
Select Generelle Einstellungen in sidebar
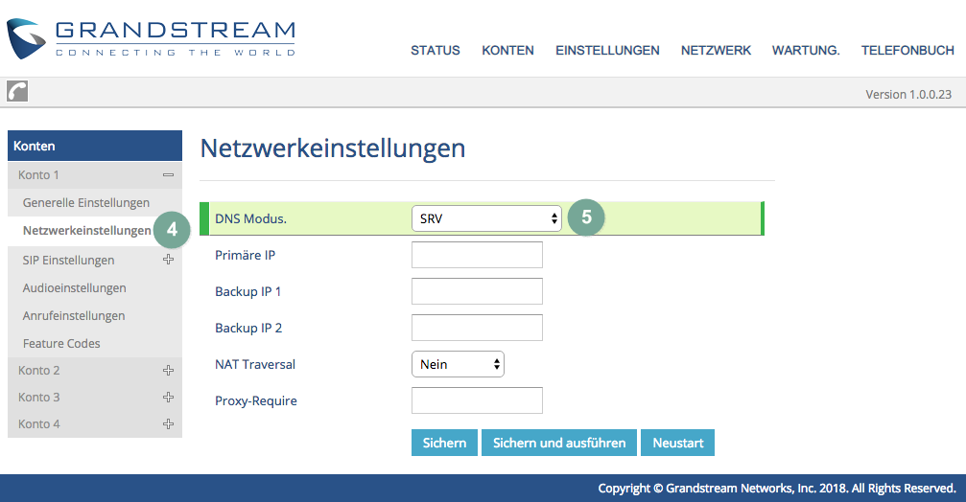click(86, 202)
